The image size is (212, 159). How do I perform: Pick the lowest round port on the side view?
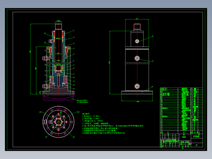pyautogui.click(x=137, y=86)
